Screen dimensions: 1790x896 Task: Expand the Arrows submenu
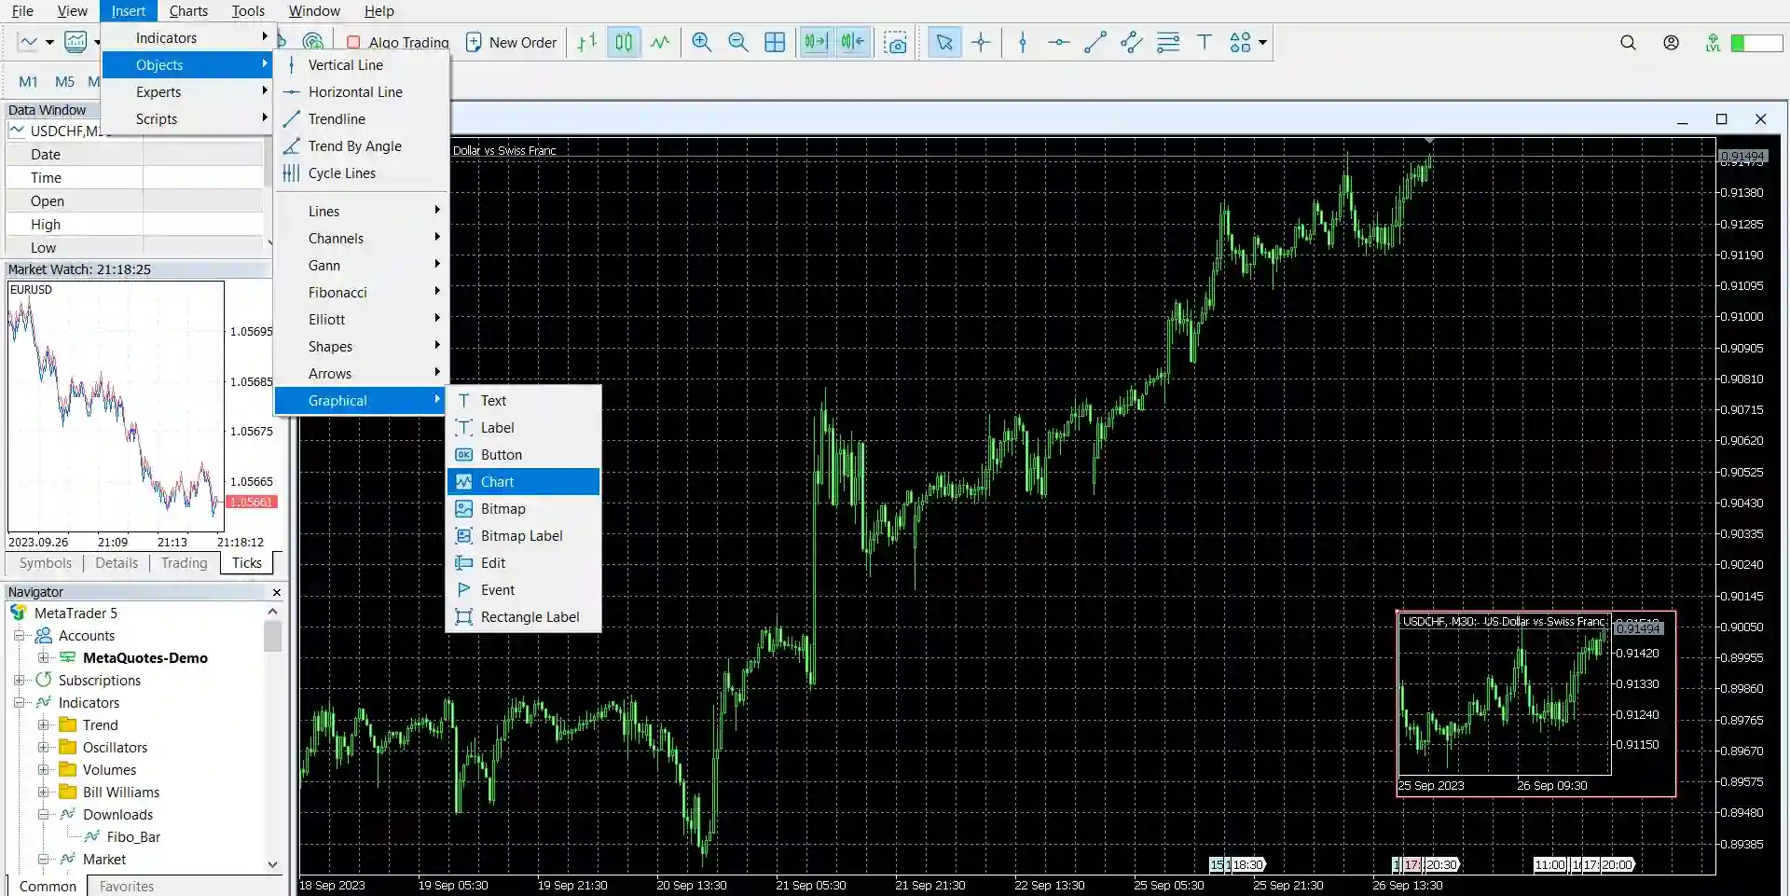(362, 374)
